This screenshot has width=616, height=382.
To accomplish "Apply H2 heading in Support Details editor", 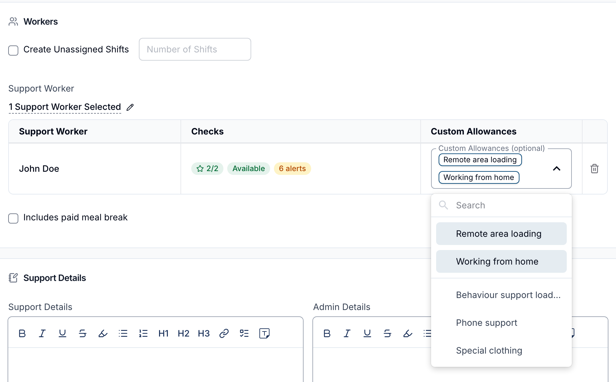I will [184, 333].
